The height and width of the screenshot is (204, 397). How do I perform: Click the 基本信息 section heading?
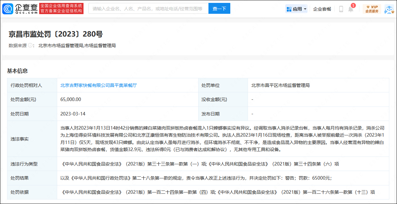[17, 71]
